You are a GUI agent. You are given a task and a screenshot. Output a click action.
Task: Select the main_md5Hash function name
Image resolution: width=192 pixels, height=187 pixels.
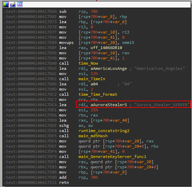pyautogui.click(x=93, y=136)
